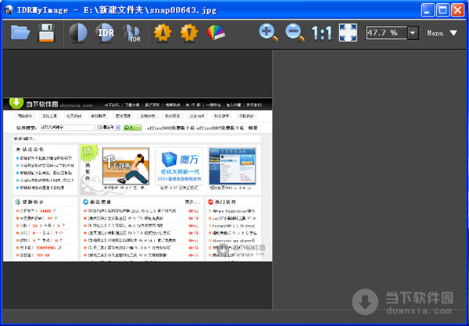Open an image file with folder icon

click(x=20, y=33)
